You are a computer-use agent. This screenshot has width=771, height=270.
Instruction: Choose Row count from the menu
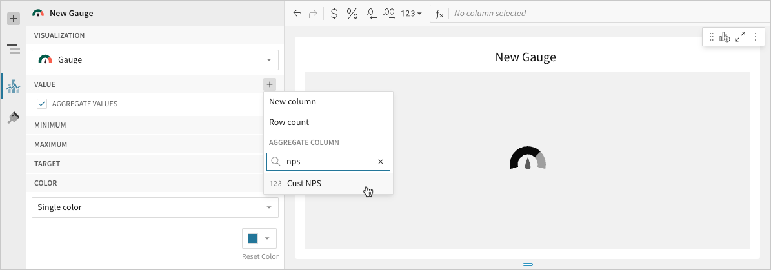(x=289, y=122)
